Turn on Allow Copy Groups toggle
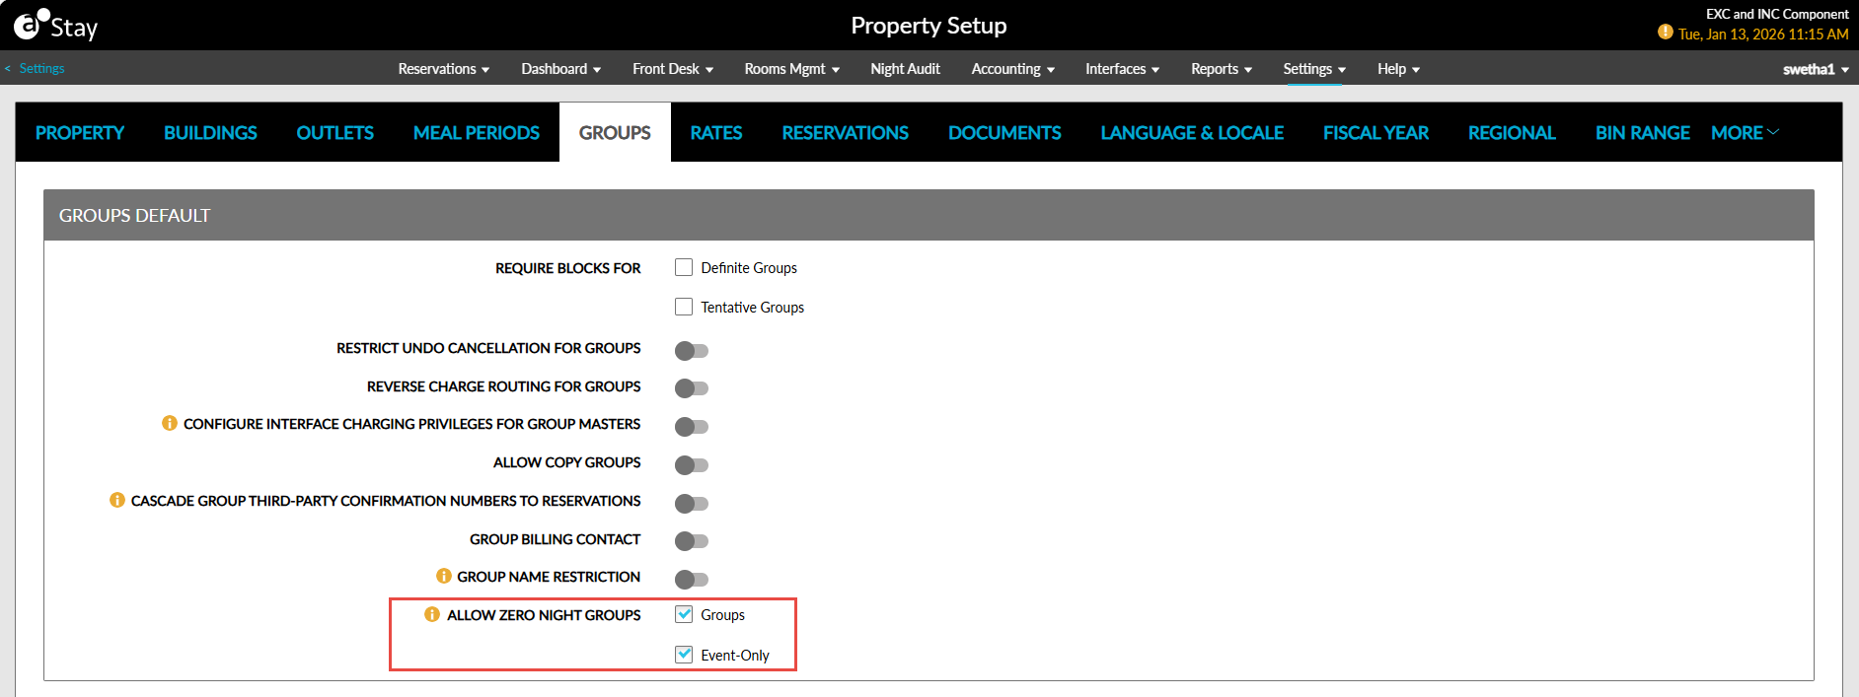The image size is (1859, 697). tap(692, 464)
